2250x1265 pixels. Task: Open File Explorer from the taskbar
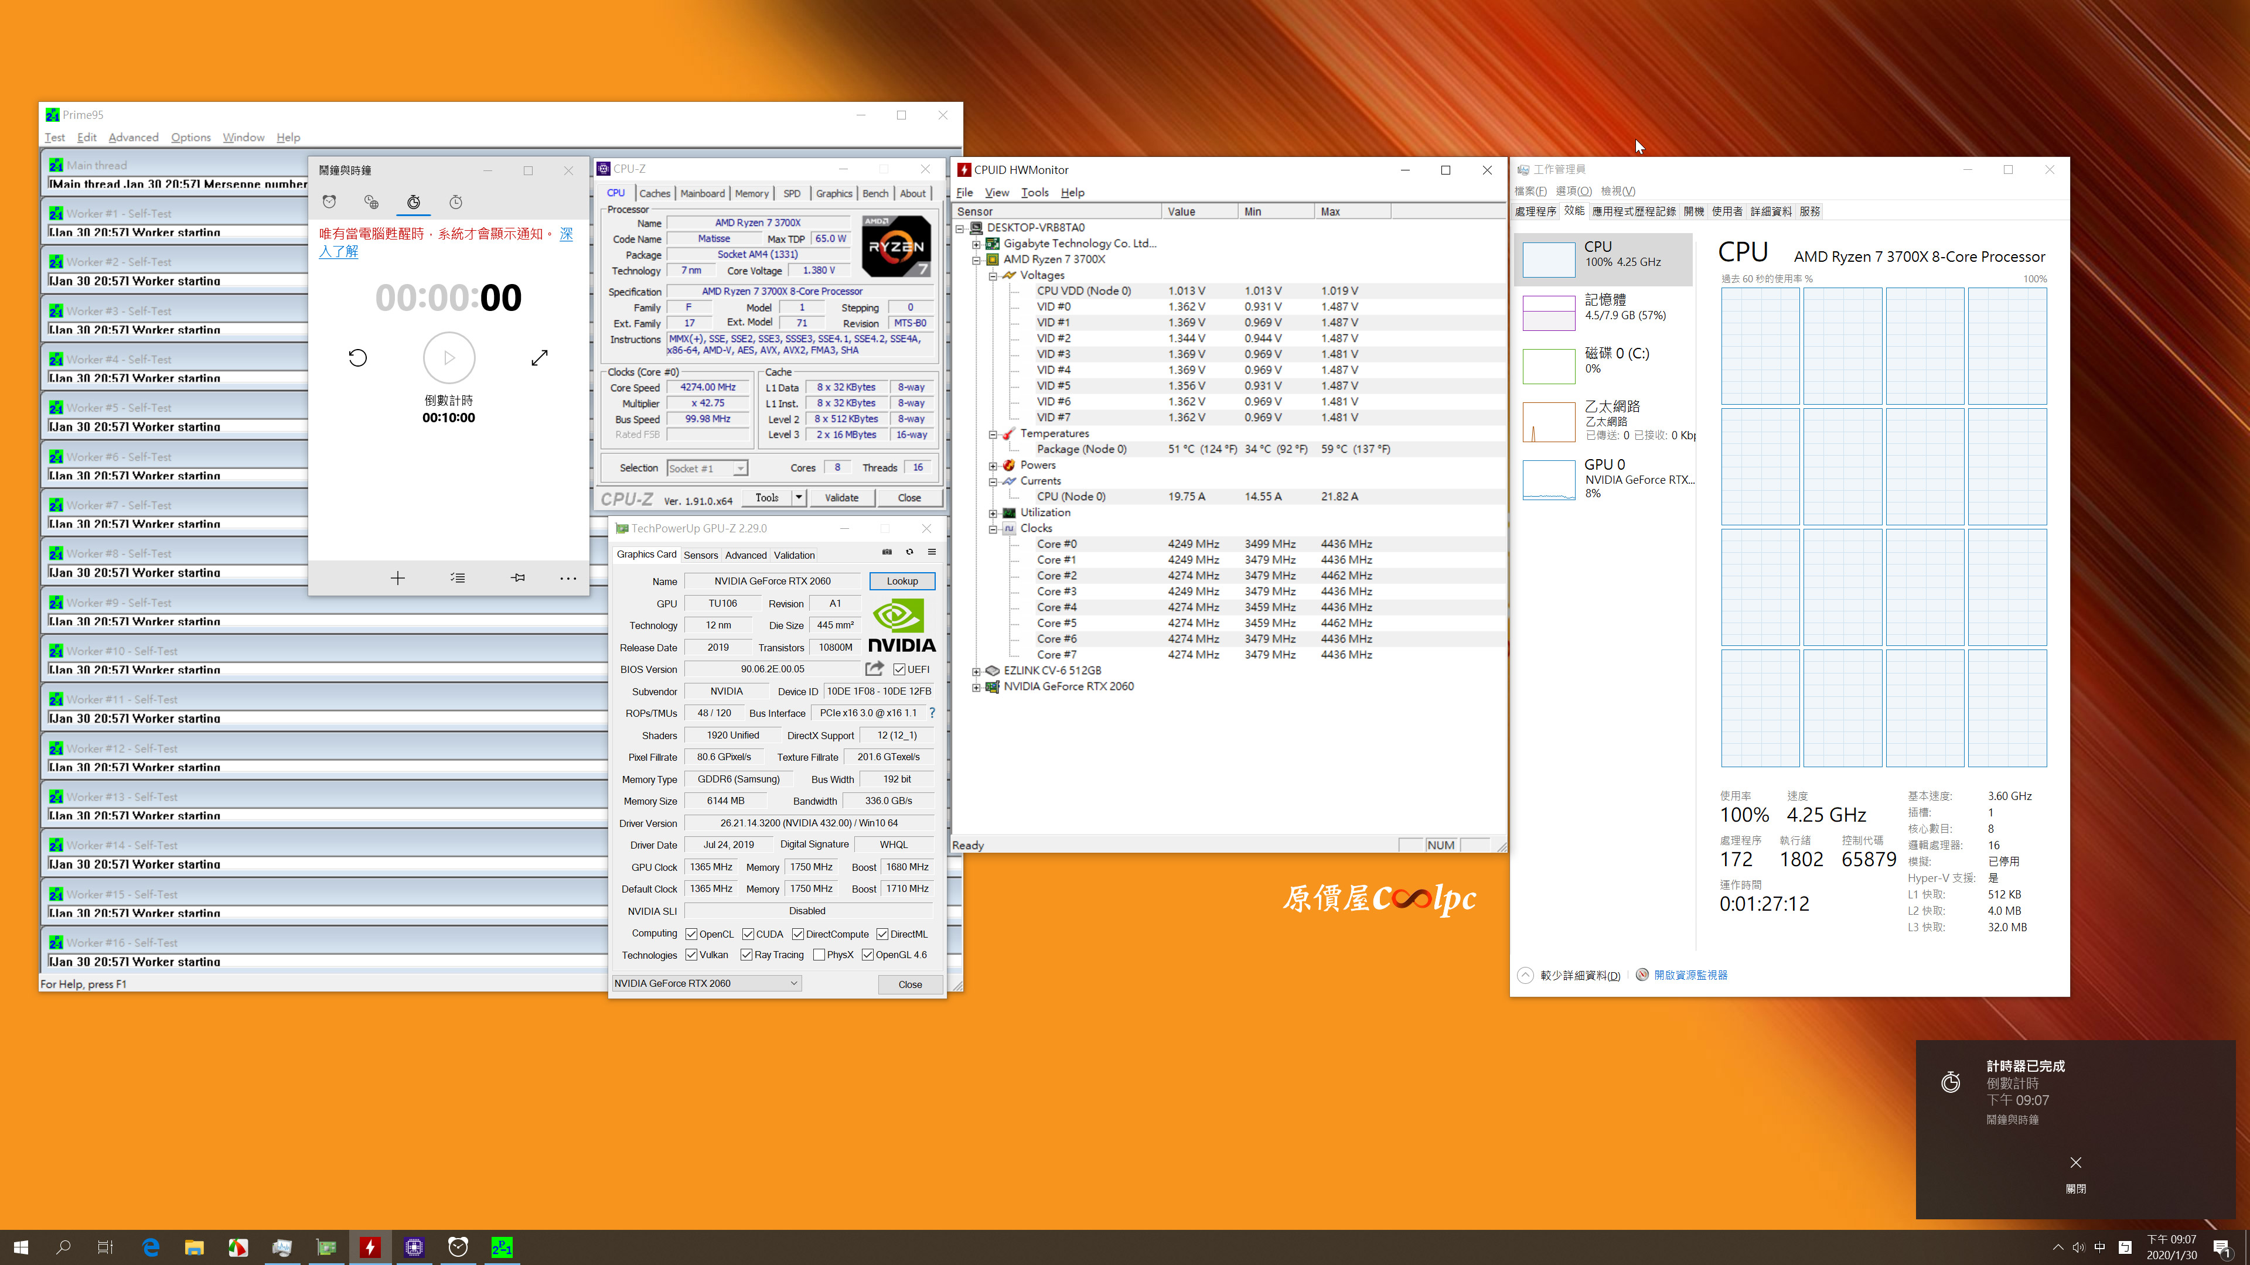point(194,1247)
